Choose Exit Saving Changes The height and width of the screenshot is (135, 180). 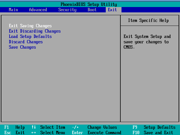coord(30,26)
